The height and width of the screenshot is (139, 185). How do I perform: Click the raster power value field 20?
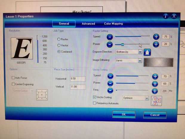pyautogui.click(x=165, y=44)
